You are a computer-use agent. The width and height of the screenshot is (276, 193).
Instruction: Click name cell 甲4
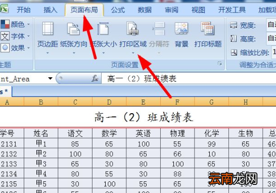pyautogui.click(x=41, y=173)
